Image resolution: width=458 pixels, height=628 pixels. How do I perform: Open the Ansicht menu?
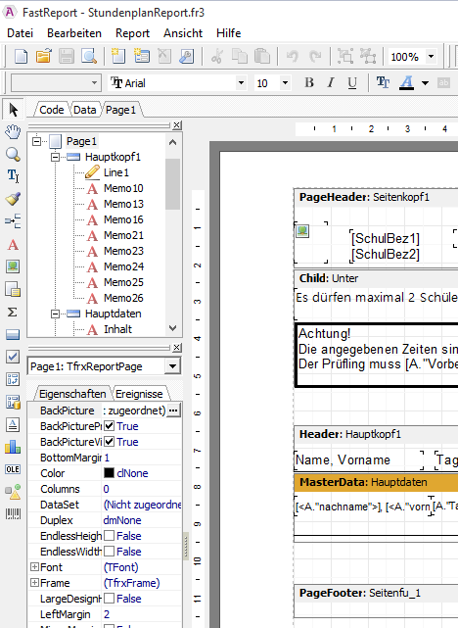183,33
